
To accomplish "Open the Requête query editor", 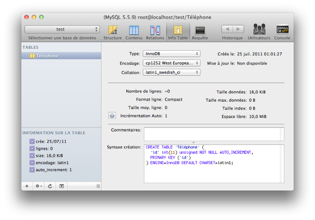I will [x=200, y=33].
